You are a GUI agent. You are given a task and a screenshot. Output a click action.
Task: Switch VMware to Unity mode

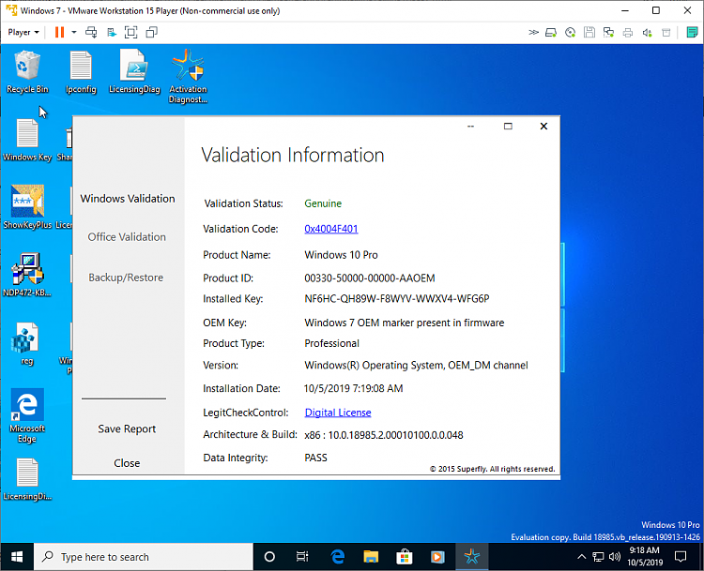click(x=152, y=32)
